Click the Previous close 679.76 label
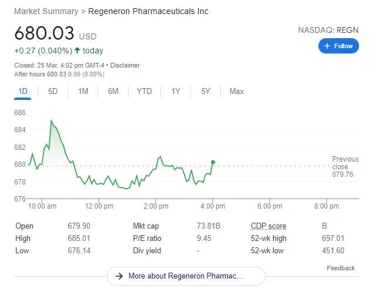The height and width of the screenshot is (295, 376). pos(344,166)
